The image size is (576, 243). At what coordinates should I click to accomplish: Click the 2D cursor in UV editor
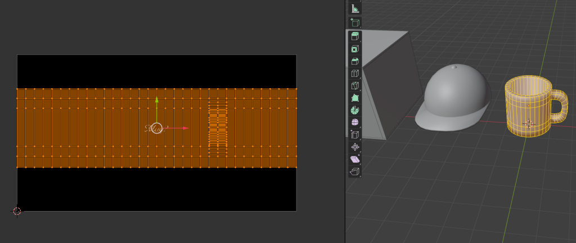[17, 211]
